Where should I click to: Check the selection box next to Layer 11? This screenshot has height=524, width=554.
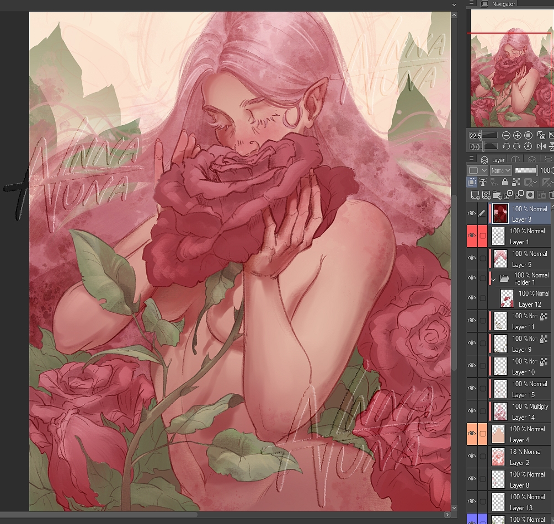483,321
